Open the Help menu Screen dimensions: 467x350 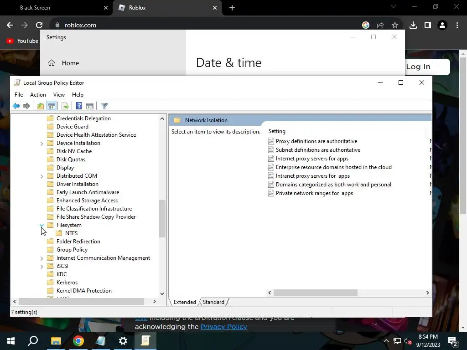pyautogui.click(x=78, y=95)
